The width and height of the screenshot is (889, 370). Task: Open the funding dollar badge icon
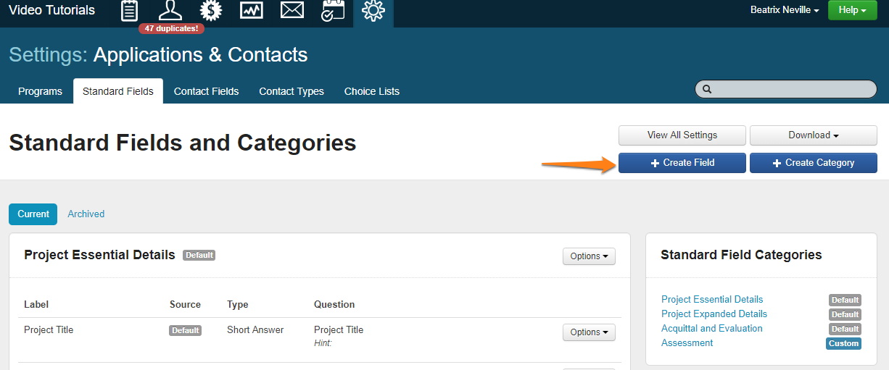[x=211, y=10]
